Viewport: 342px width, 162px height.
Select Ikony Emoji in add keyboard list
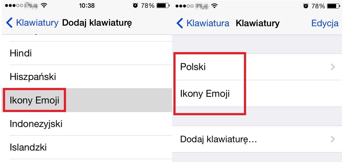pos(34,100)
